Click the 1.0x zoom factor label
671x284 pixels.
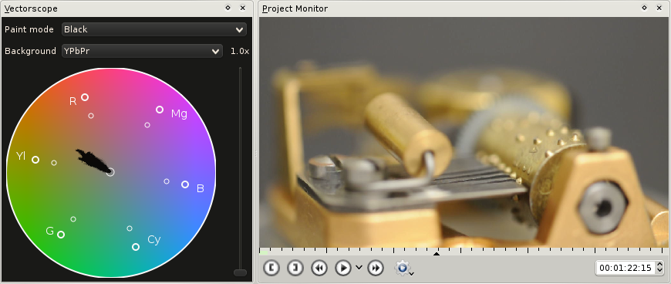240,51
